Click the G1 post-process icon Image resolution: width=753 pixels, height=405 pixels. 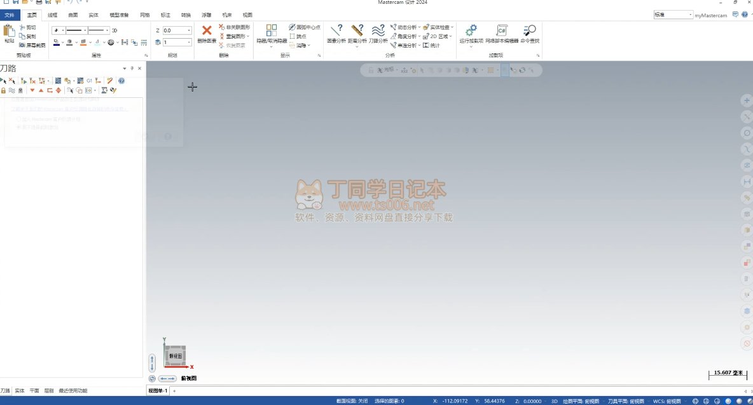point(89,81)
